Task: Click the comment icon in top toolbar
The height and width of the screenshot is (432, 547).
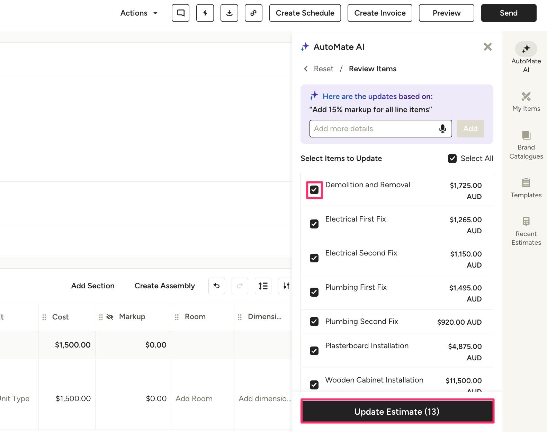Action: click(180, 13)
